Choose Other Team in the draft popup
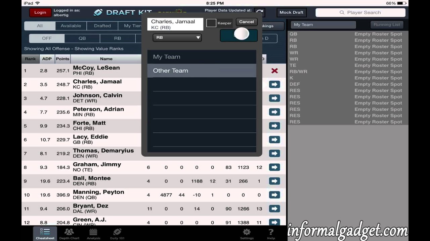 pos(202,71)
